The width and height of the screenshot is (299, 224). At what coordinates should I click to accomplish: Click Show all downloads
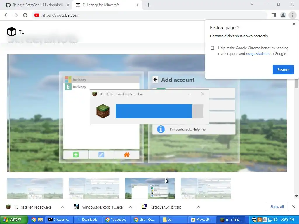click(x=277, y=207)
